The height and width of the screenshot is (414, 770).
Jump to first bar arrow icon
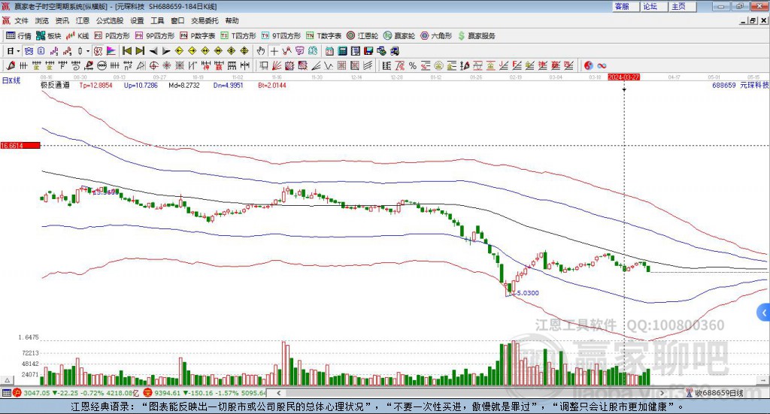(126, 51)
